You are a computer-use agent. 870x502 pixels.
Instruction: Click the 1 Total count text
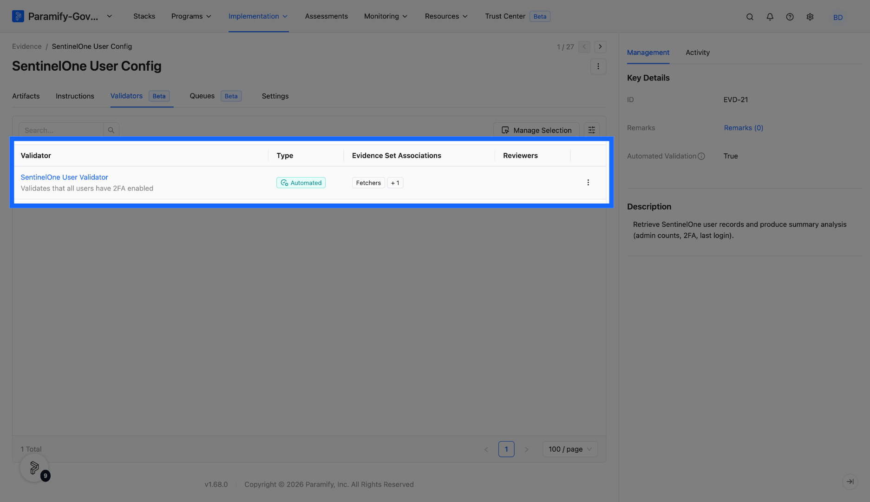pyautogui.click(x=31, y=449)
